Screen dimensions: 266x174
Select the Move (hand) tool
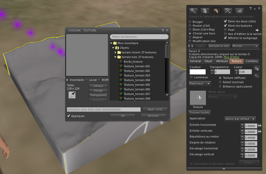click(x=205, y=11)
